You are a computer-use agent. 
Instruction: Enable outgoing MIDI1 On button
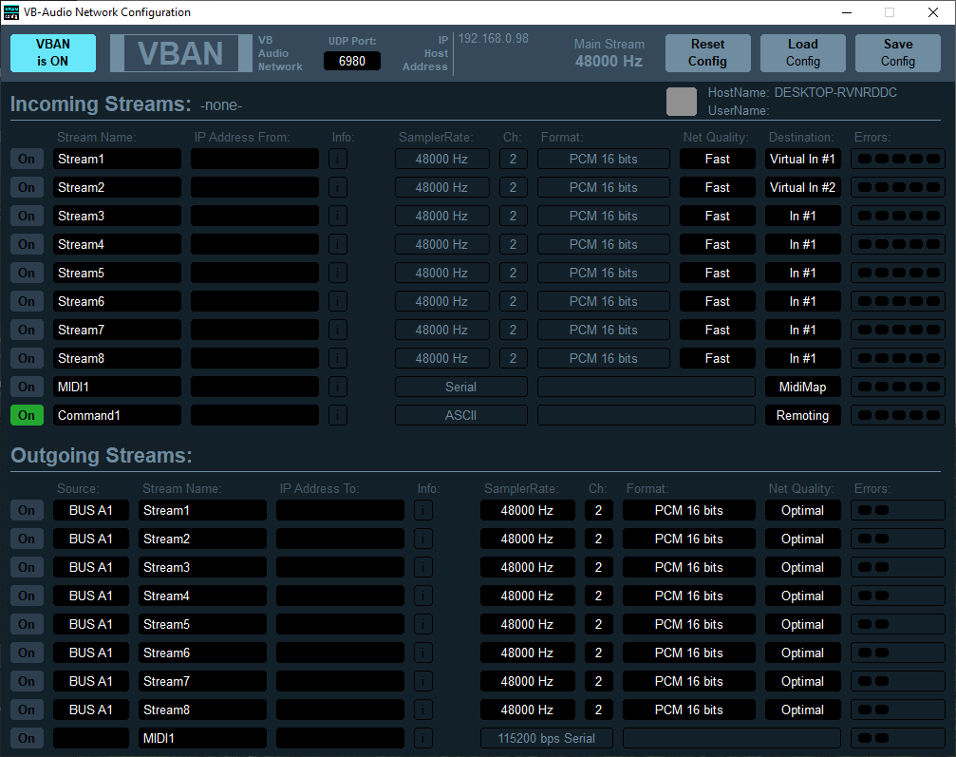coord(27,738)
